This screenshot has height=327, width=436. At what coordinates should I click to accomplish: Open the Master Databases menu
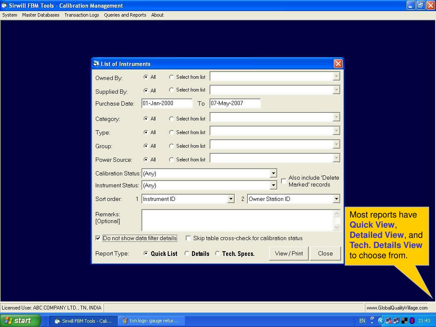pyautogui.click(x=40, y=15)
